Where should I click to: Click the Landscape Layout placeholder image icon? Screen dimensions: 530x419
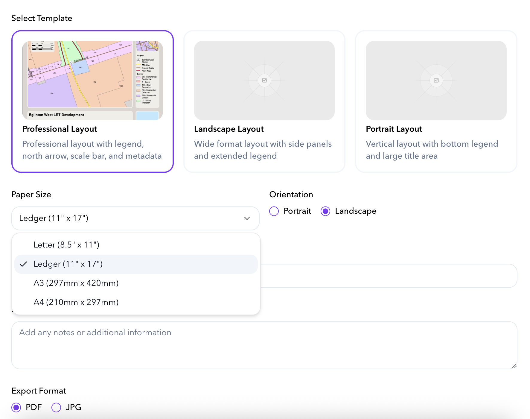(264, 81)
